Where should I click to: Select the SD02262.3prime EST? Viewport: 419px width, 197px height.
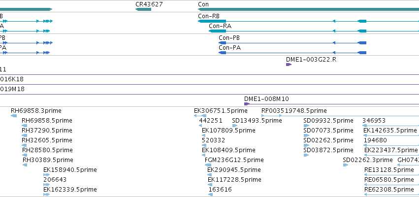346,165
